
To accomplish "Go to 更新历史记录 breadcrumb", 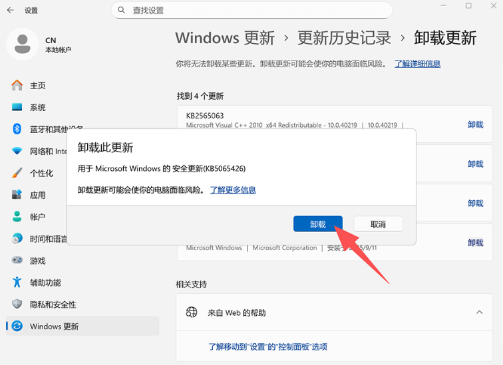I will pyautogui.click(x=344, y=38).
